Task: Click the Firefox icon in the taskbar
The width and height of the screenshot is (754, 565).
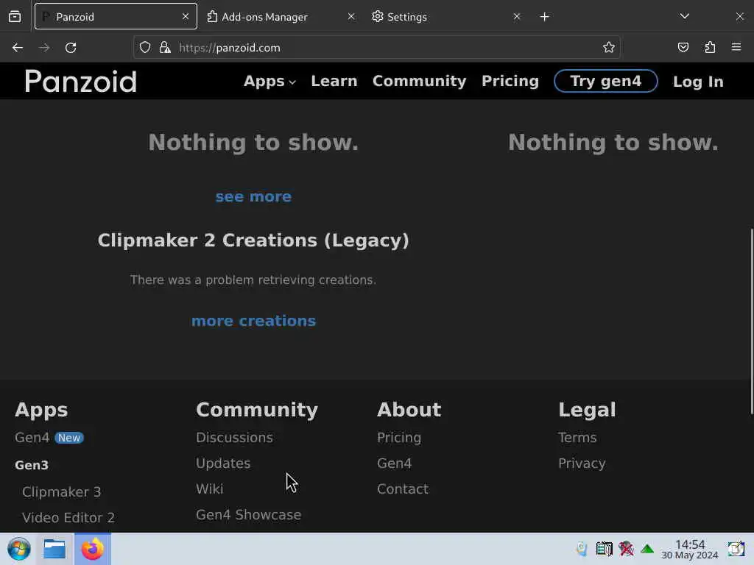Action: [92, 549]
